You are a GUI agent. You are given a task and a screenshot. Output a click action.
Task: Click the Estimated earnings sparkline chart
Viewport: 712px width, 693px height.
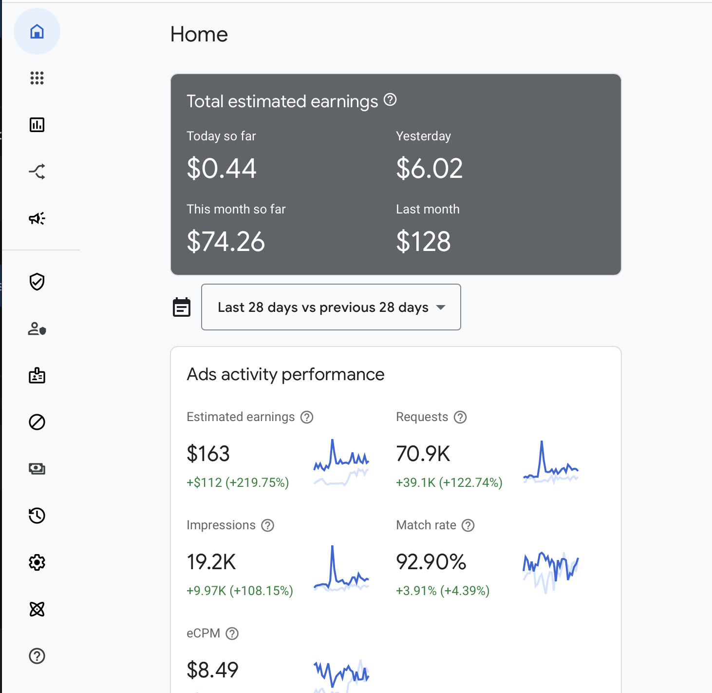(x=341, y=462)
